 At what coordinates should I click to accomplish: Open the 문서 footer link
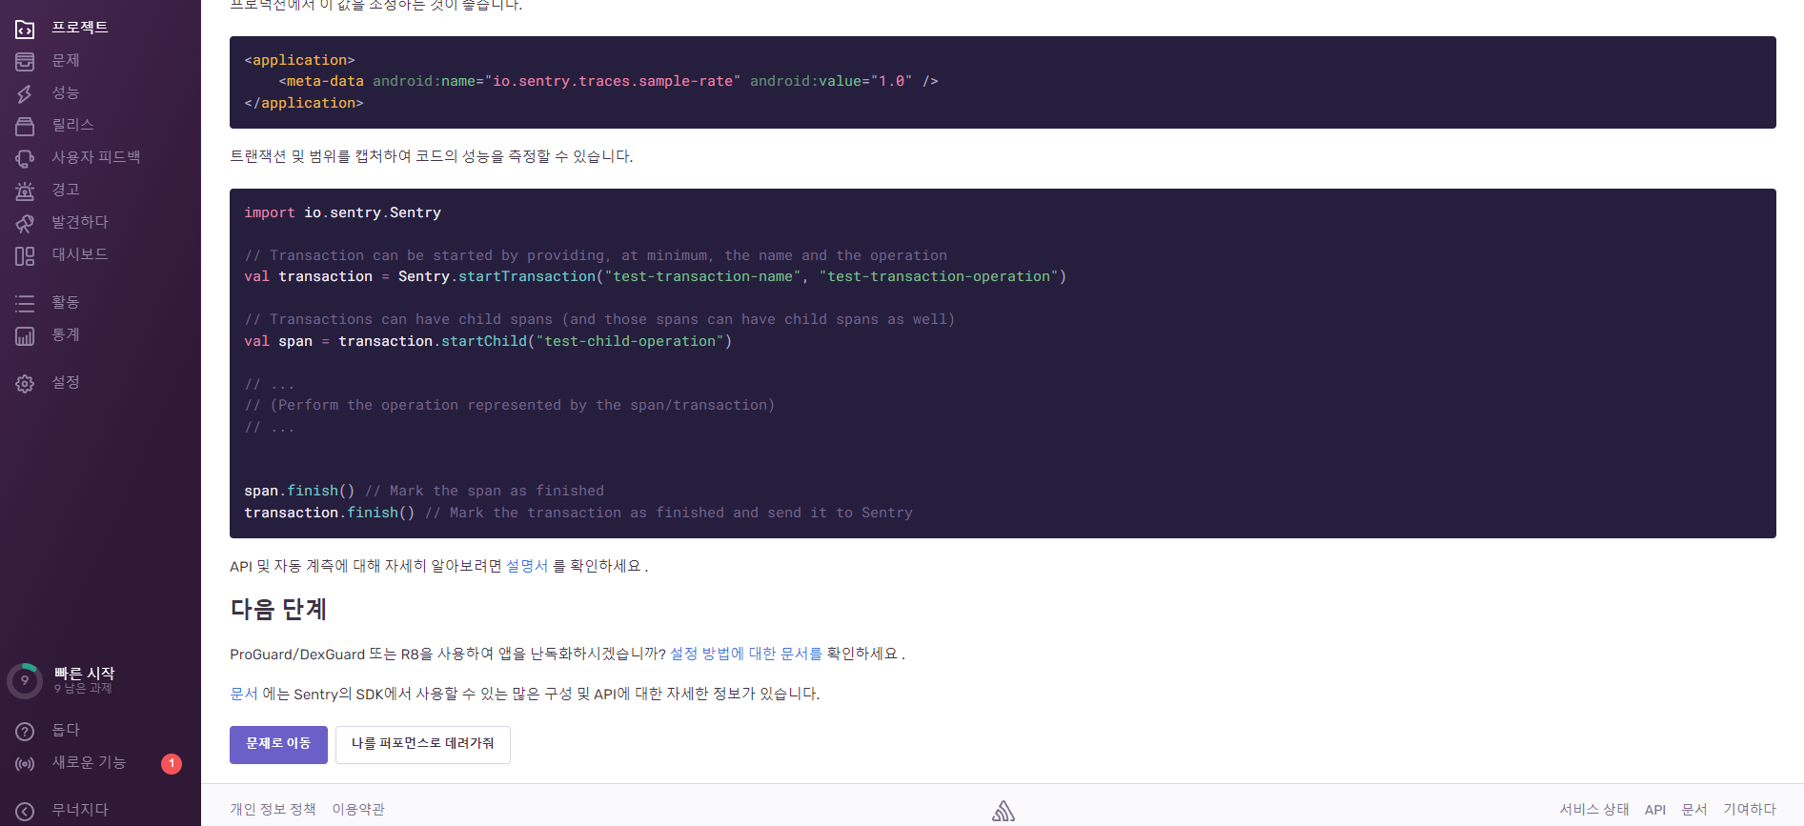[1694, 809]
